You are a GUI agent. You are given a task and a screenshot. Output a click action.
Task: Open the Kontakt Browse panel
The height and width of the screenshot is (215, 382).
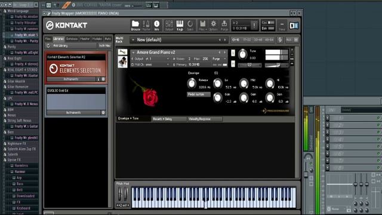point(135,25)
